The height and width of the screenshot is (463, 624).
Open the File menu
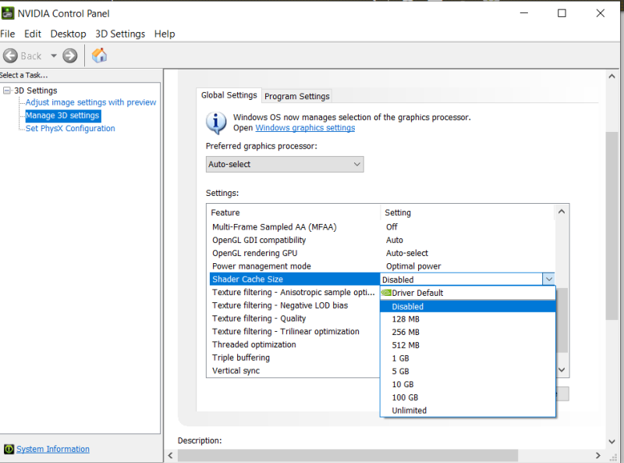pyautogui.click(x=8, y=34)
